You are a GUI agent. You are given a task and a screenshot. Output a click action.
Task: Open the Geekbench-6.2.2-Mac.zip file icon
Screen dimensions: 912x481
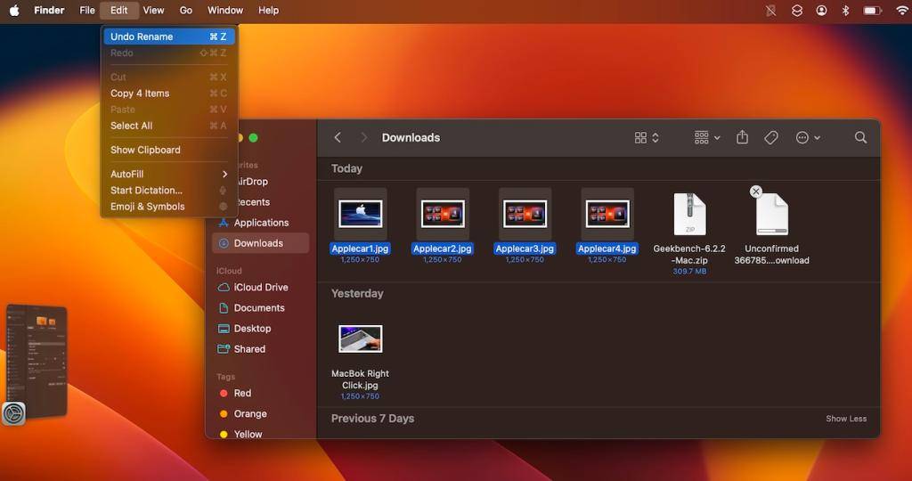(689, 215)
